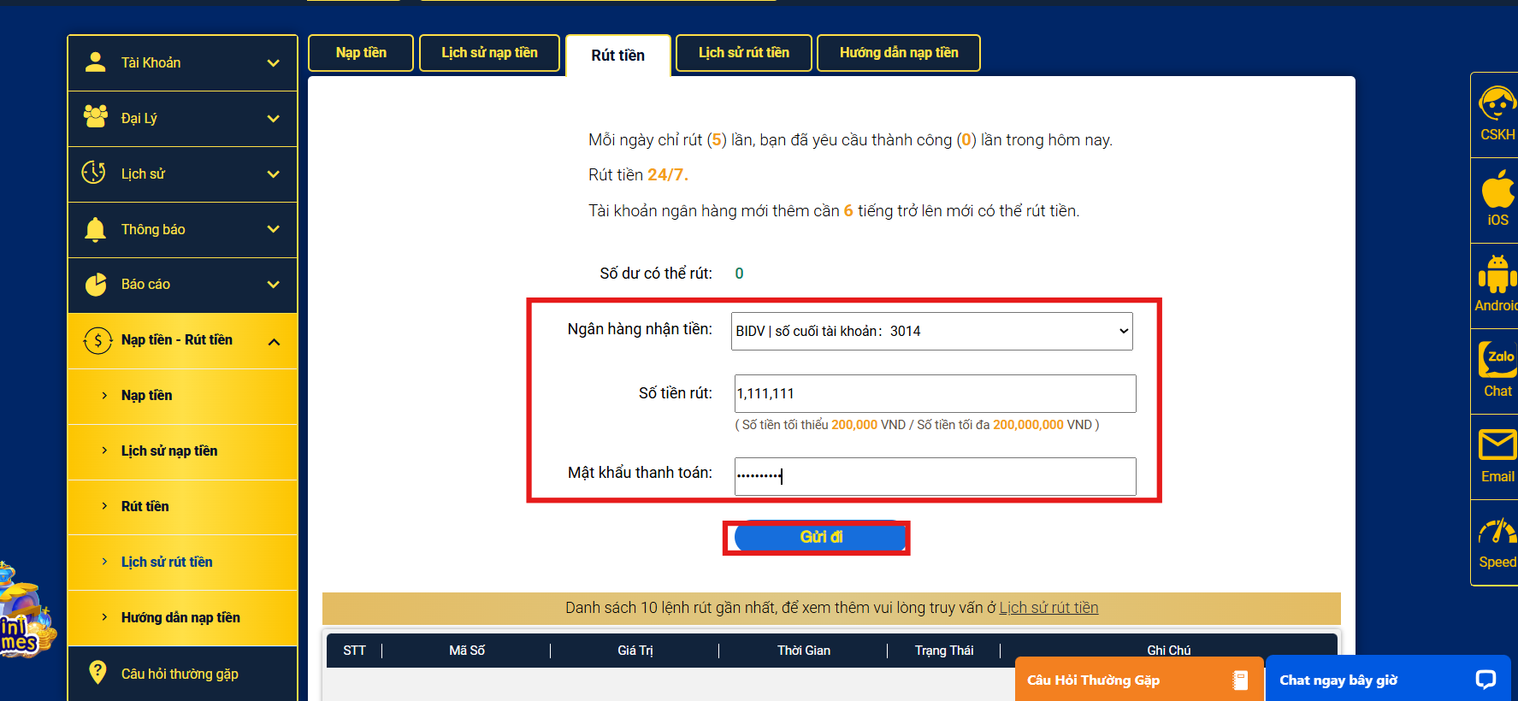
Task: Switch to the Hướng dẫn nạp tiền tab
Action: point(899,53)
